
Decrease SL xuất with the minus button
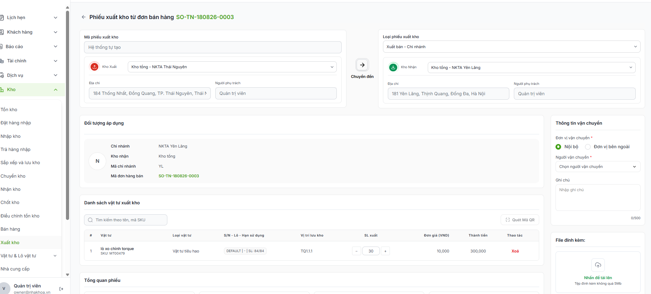[357, 251]
